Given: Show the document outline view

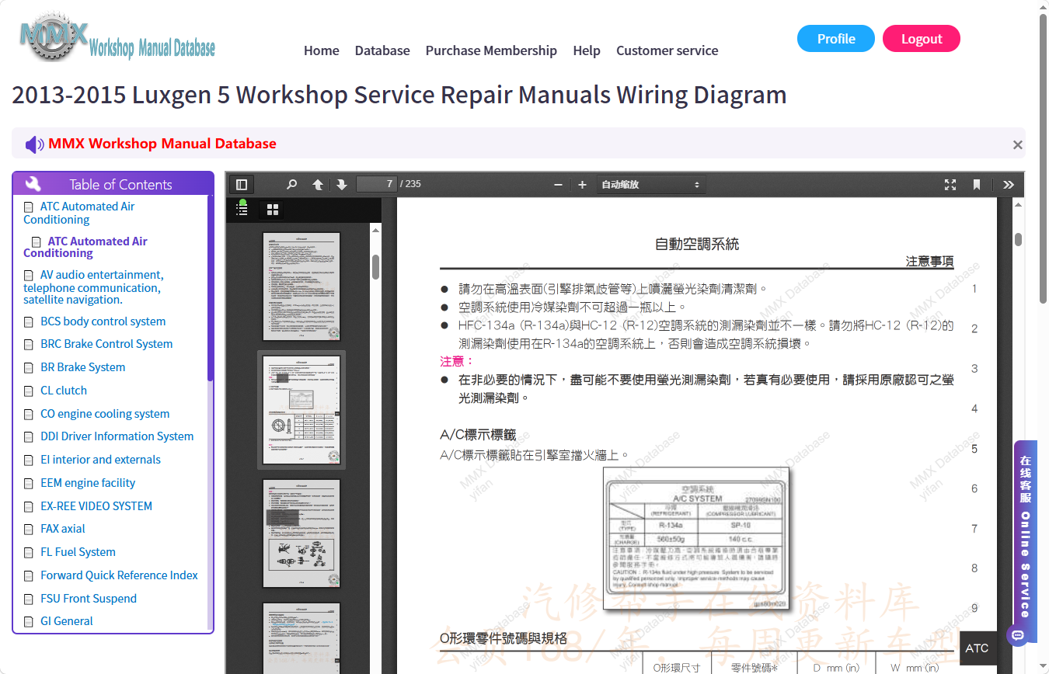Looking at the screenshot, I should click(242, 210).
